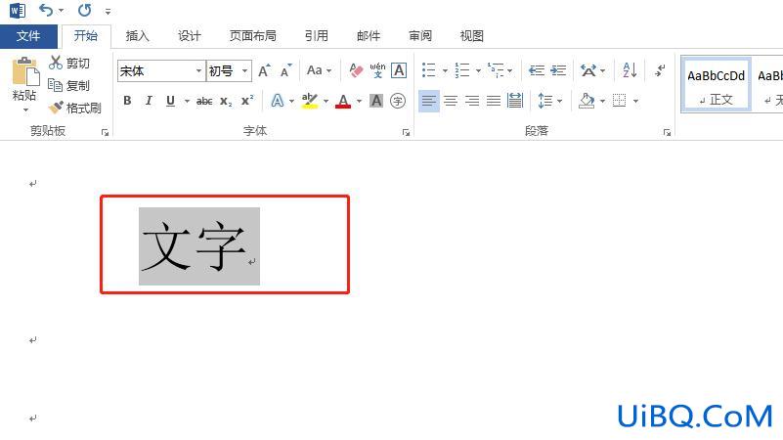Viewport: 783px width, 440px height.
Task: Align text right
Action: click(472, 101)
